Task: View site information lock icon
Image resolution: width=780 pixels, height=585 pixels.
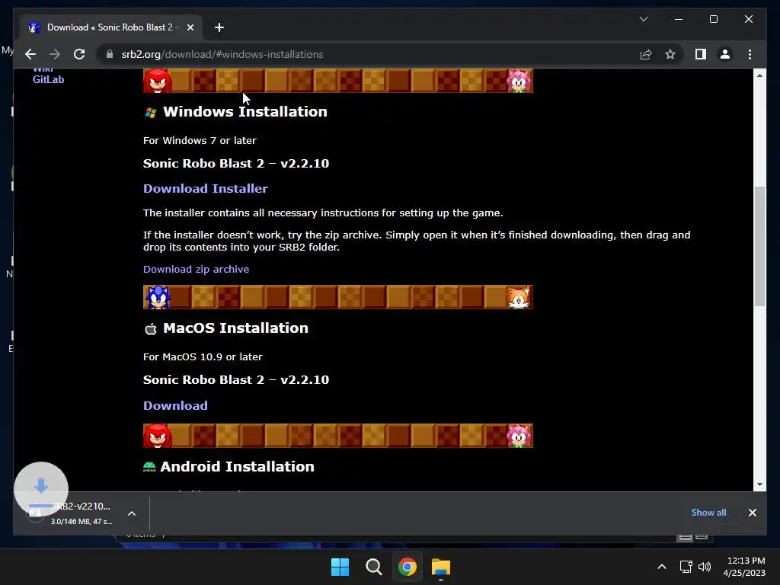Action: pos(110,54)
